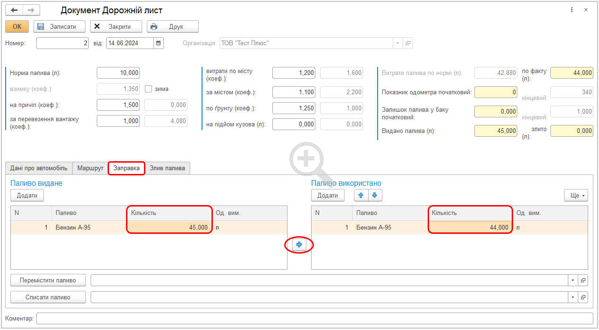The height and width of the screenshot is (330, 599).
Task: Click the Перемістити паливо button
Action: (48, 280)
